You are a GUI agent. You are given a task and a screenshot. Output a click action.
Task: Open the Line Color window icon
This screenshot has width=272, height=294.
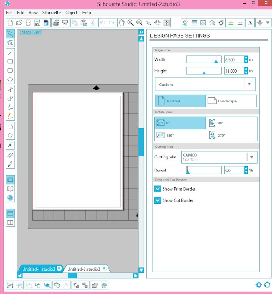[231, 23]
